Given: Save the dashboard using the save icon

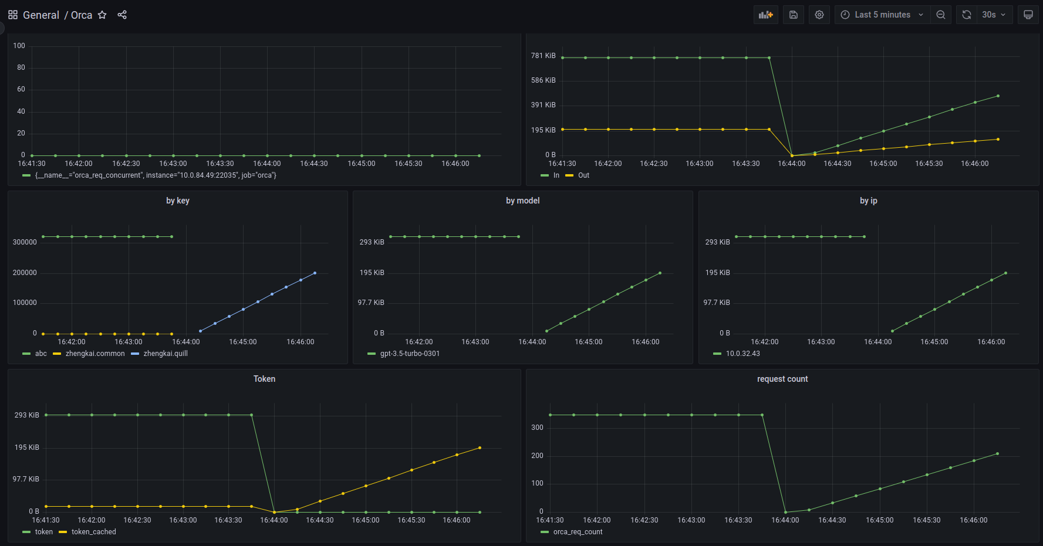Looking at the screenshot, I should 794,14.
